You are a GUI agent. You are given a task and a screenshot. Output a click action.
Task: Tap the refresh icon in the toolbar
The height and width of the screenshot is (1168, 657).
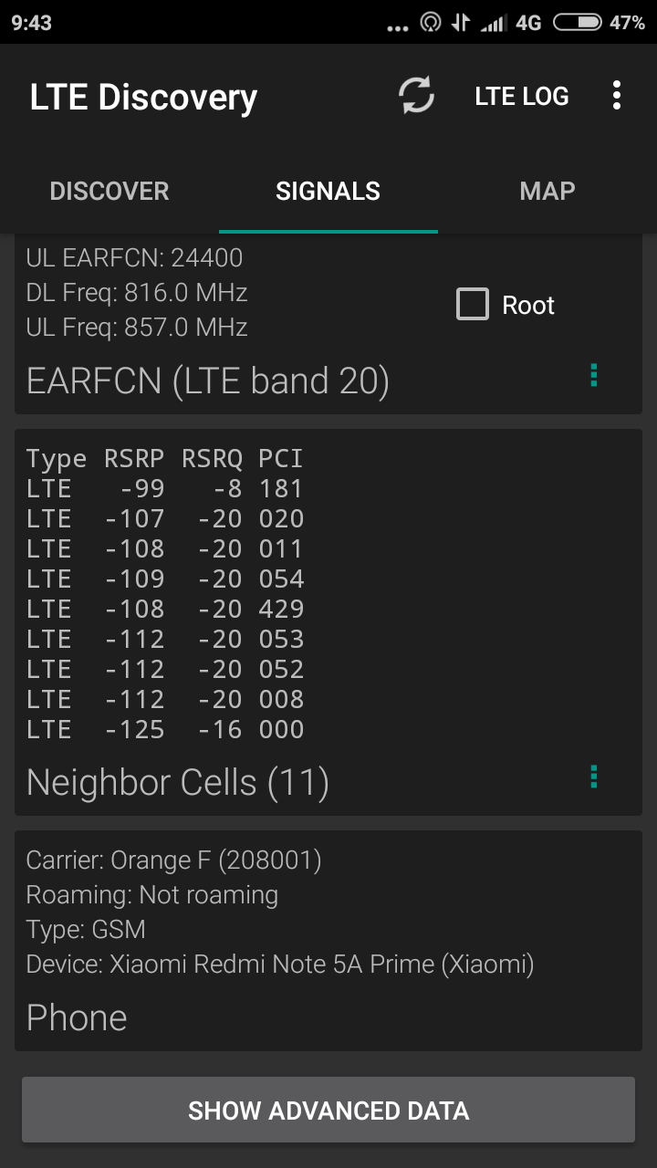pos(417,96)
